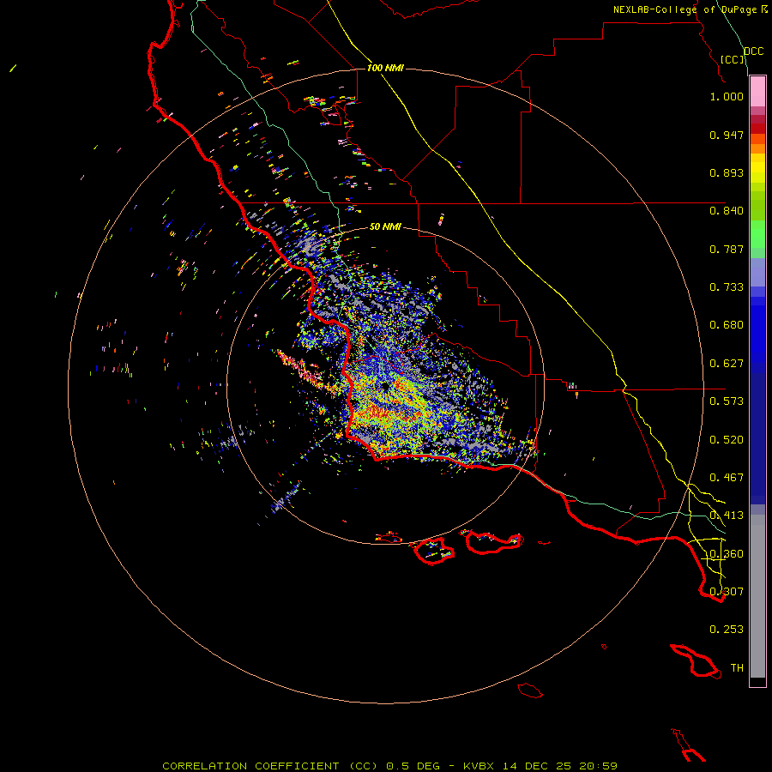Pick the pink color band near 1.000
The width and height of the screenshot is (772, 772).
pyautogui.click(x=757, y=92)
